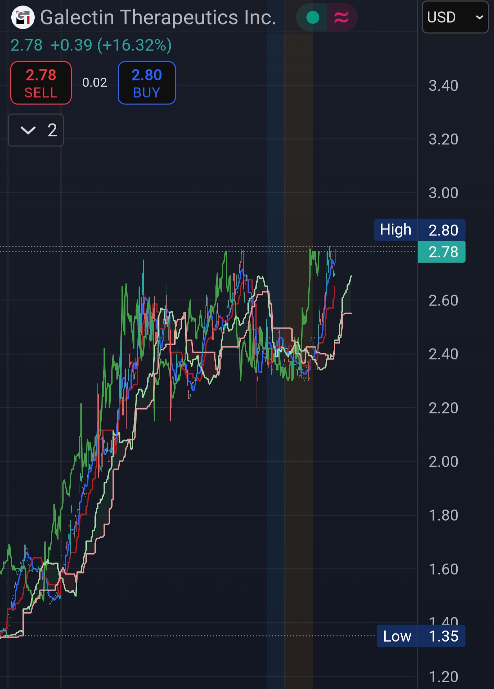
Task: Click the green market open status dot
Action: [x=313, y=18]
